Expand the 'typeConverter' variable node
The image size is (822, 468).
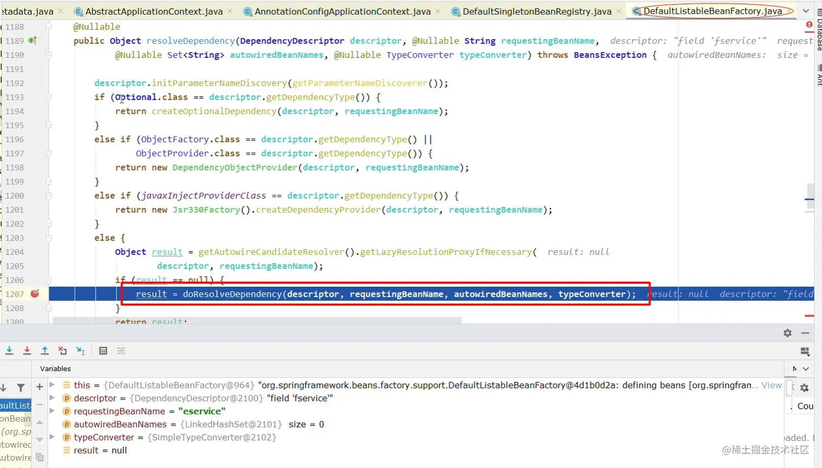click(x=52, y=437)
